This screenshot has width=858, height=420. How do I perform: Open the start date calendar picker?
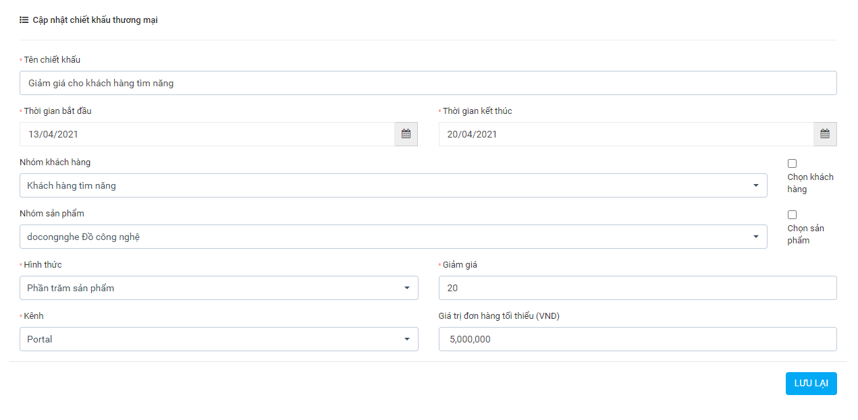(406, 134)
